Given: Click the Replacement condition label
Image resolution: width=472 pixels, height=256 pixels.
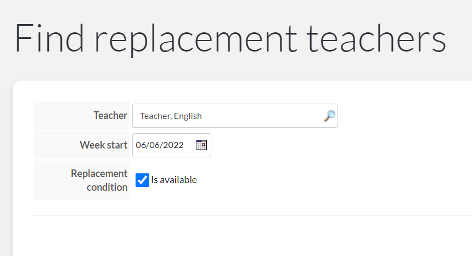Looking at the screenshot, I should tap(99, 180).
